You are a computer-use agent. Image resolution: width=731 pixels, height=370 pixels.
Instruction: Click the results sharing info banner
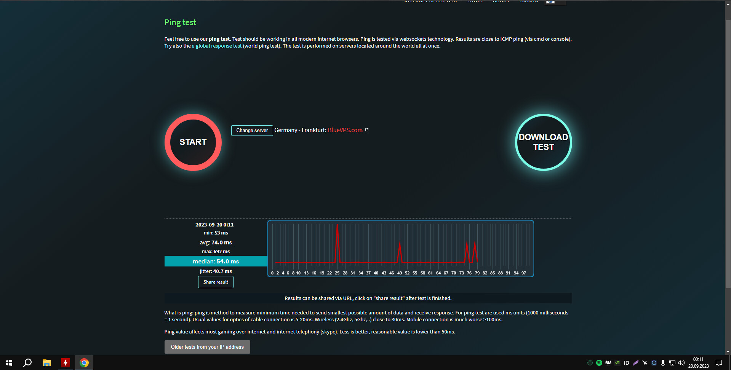(x=368, y=298)
